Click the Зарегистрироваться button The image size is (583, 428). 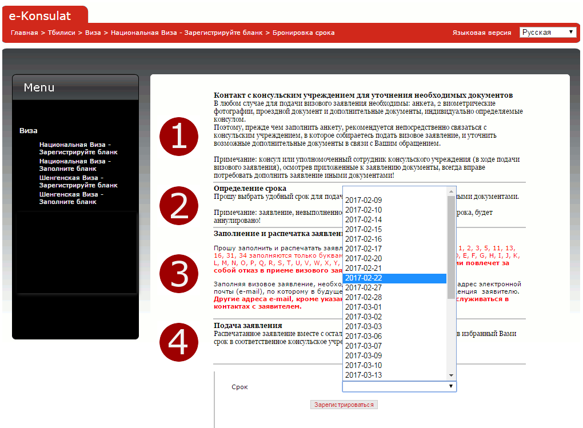tap(344, 405)
